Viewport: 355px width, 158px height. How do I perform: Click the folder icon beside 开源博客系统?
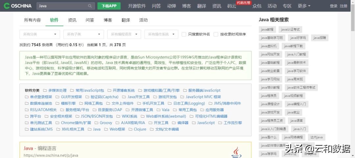coord(109,90)
